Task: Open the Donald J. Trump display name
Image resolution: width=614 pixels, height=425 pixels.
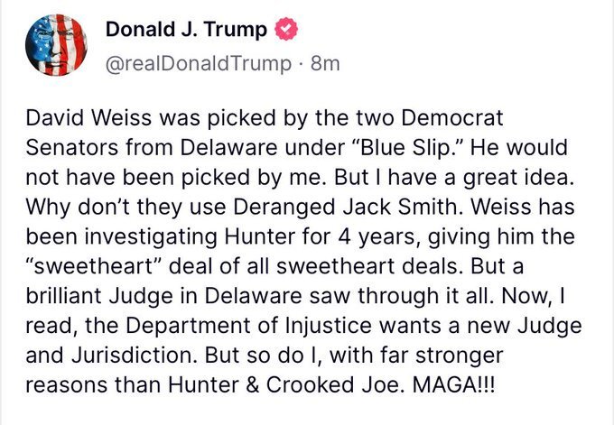Action: coord(187,30)
